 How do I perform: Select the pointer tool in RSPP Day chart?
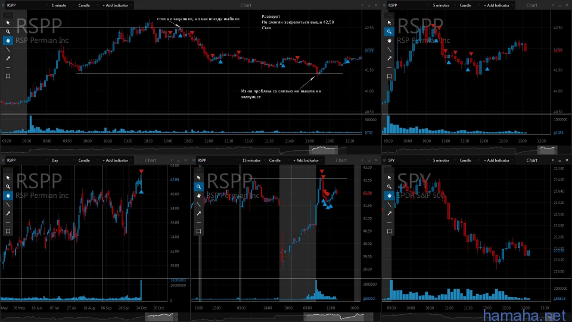pos(8,178)
